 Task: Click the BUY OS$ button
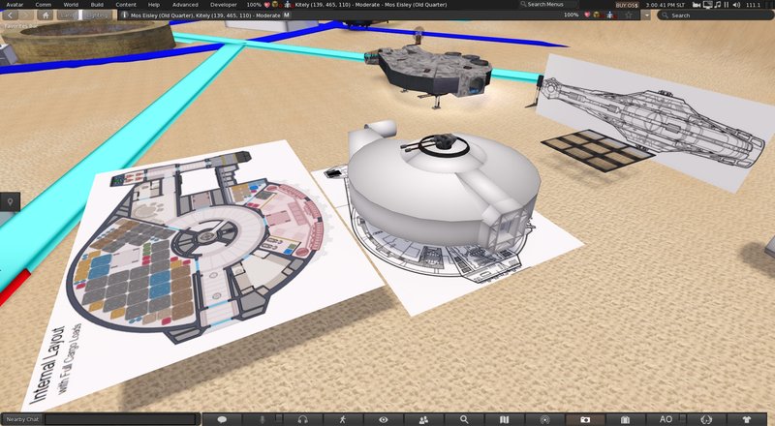(x=627, y=5)
